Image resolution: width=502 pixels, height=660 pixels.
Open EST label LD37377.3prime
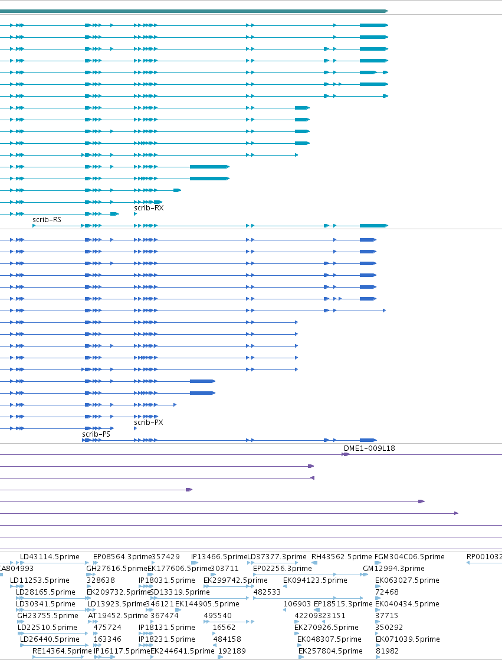point(277,557)
